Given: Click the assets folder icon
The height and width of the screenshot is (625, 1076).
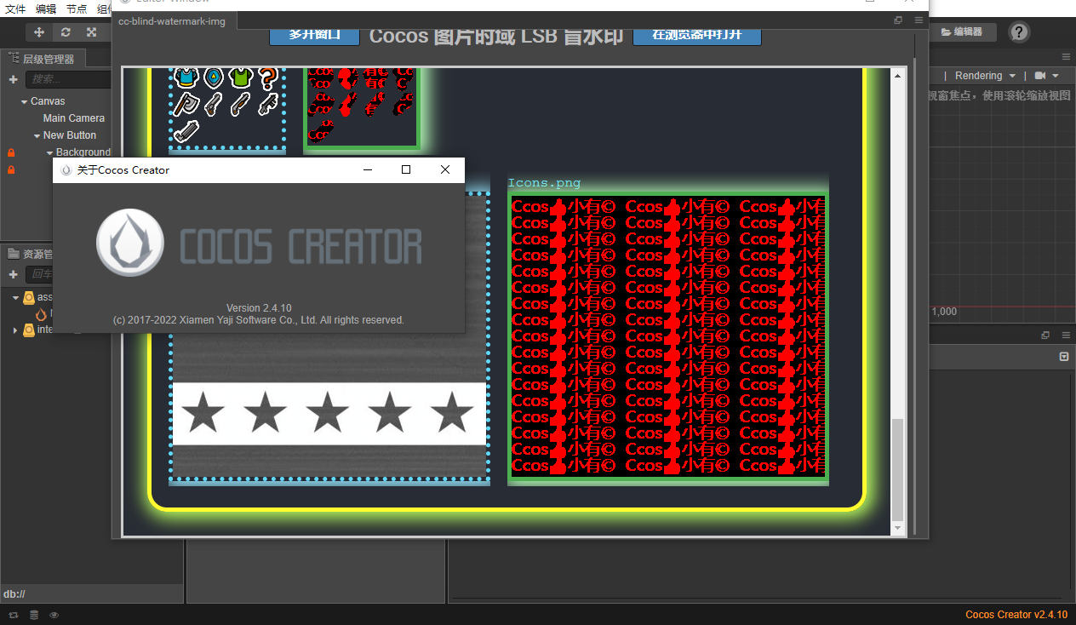Looking at the screenshot, I should 29,297.
